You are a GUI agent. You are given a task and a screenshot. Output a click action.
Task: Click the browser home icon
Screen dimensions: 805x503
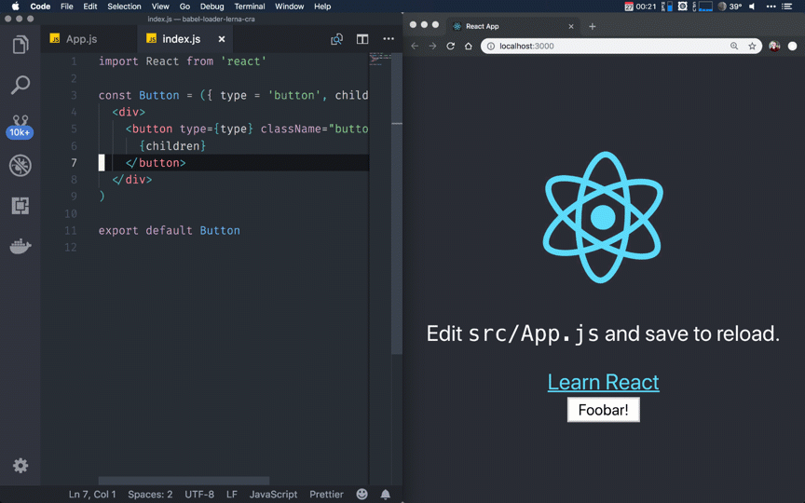click(x=469, y=46)
